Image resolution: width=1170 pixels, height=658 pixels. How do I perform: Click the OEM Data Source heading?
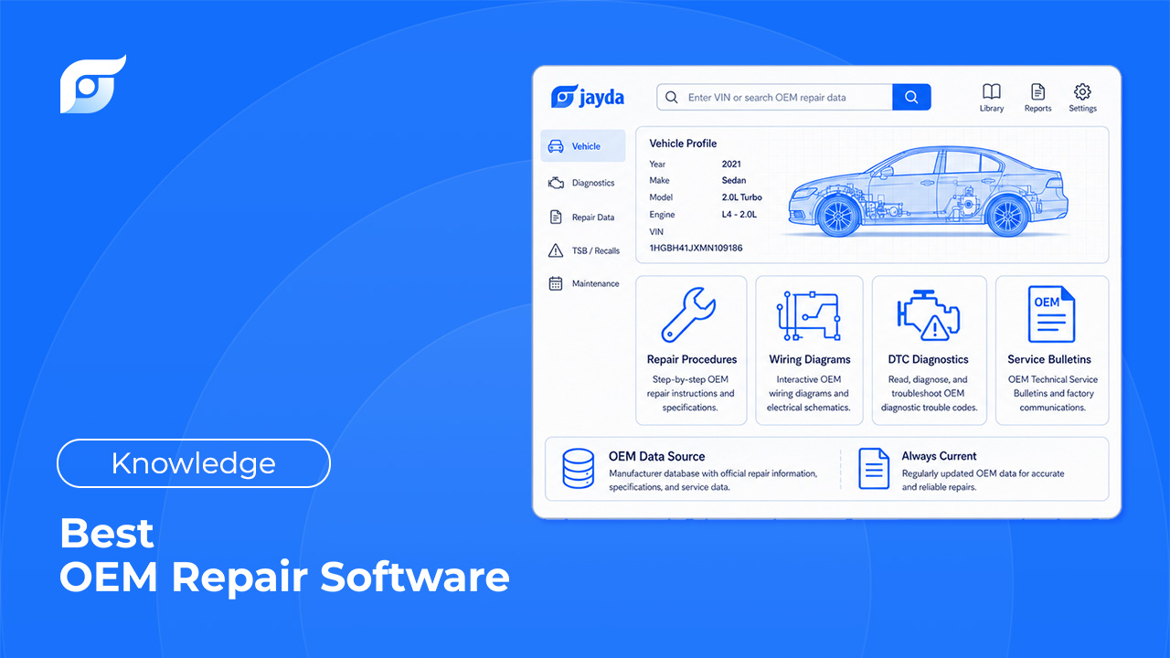(x=656, y=456)
